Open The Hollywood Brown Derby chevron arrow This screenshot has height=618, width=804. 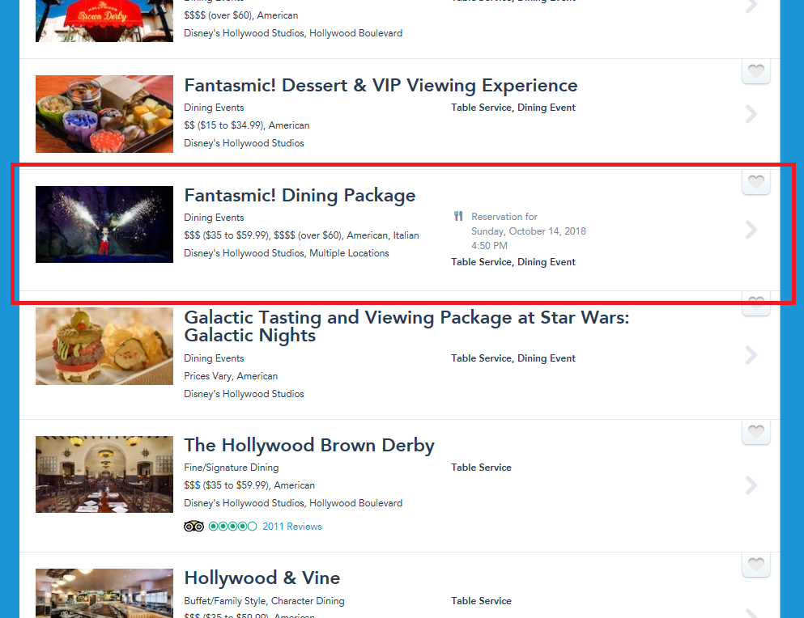tap(751, 485)
